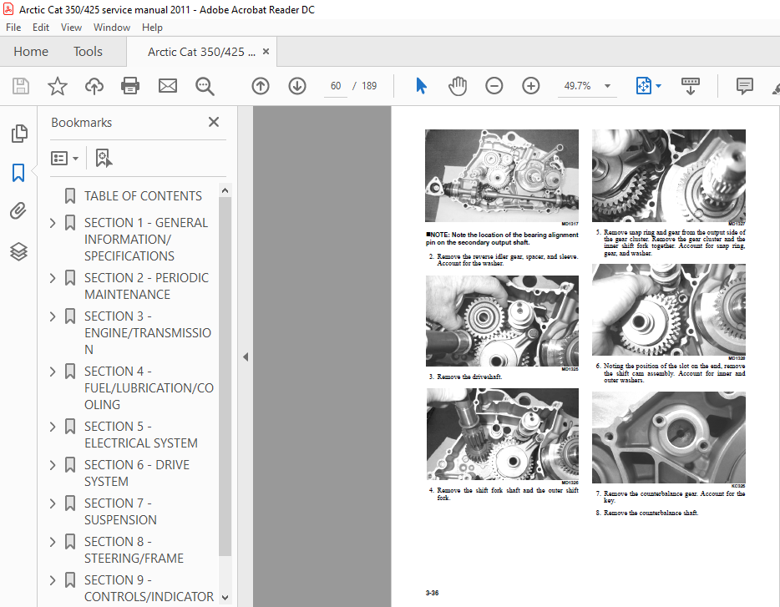This screenshot has width=780, height=607.
Task: Click bookmarks scrollbar up arrow
Action: [x=225, y=190]
